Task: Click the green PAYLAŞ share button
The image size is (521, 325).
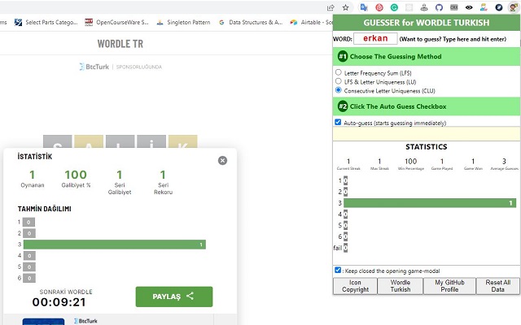Action: 174,297
